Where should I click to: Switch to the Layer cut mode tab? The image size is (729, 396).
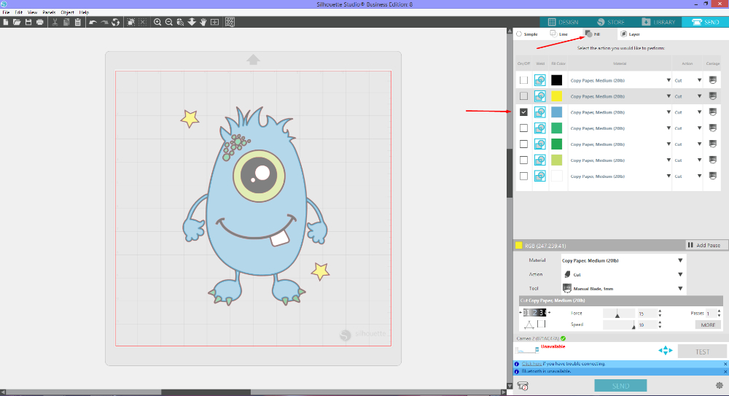(x=631, y=34)
